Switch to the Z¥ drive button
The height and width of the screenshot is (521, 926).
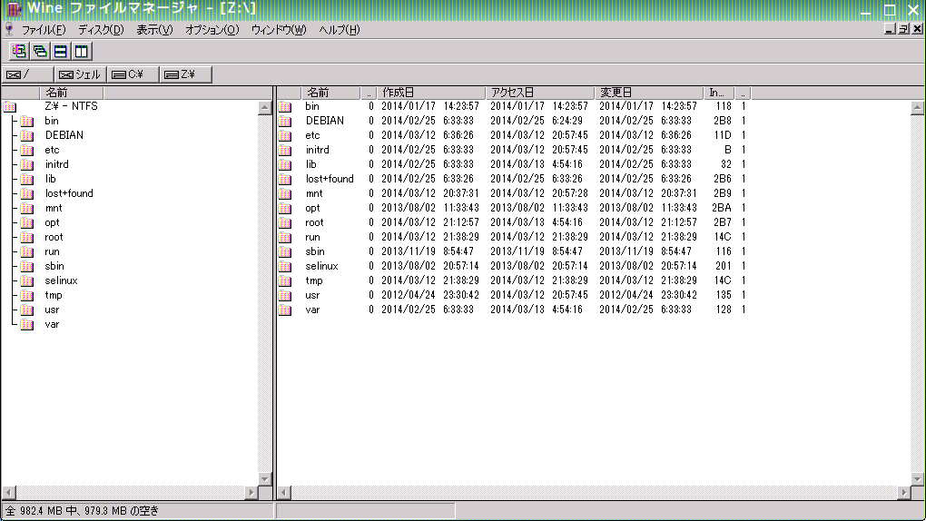[x=185, y=74]
